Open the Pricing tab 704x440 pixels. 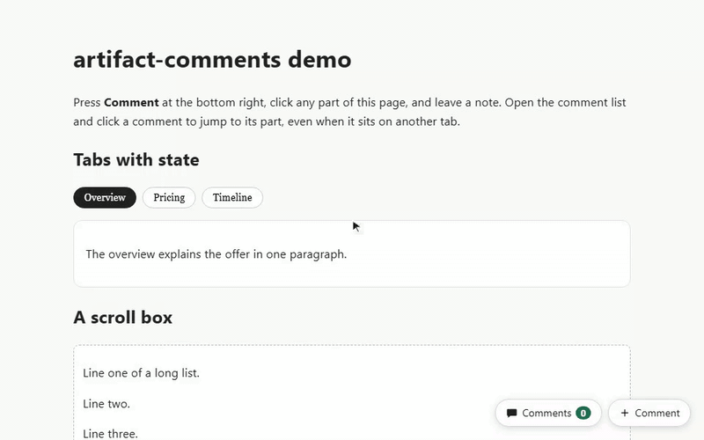(169, 197)
